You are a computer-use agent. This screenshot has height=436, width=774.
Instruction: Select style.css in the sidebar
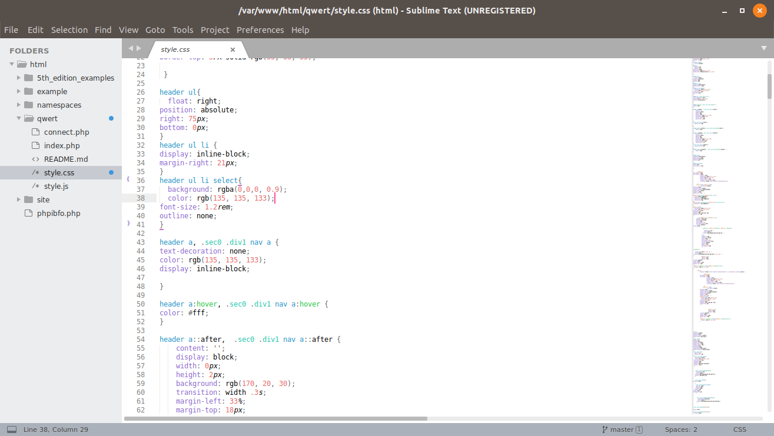(61, 172)
